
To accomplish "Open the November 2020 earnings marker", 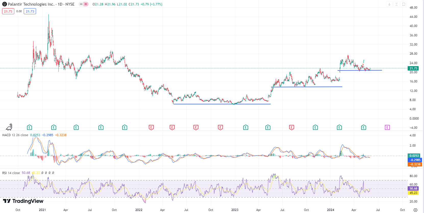I will coord(29,127).
